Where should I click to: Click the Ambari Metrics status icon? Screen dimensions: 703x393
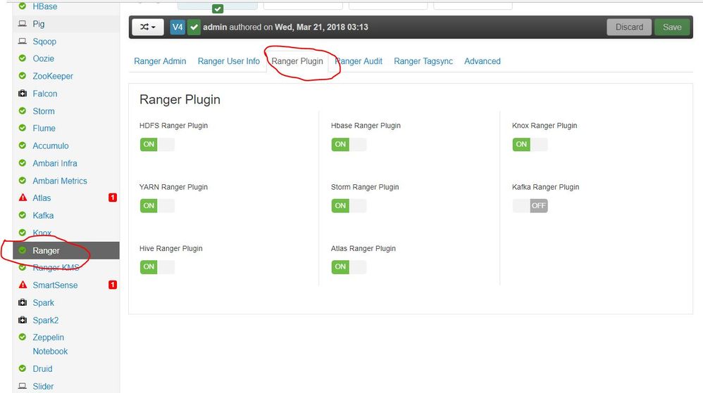pyautogui.click(x=23, y=181)
